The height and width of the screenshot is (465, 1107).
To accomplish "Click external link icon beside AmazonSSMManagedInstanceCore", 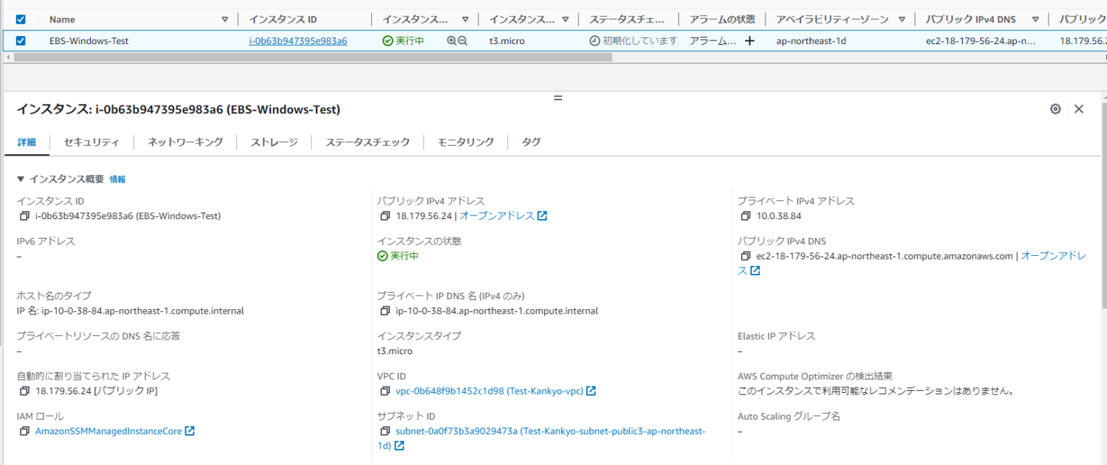I will (190, 431).
